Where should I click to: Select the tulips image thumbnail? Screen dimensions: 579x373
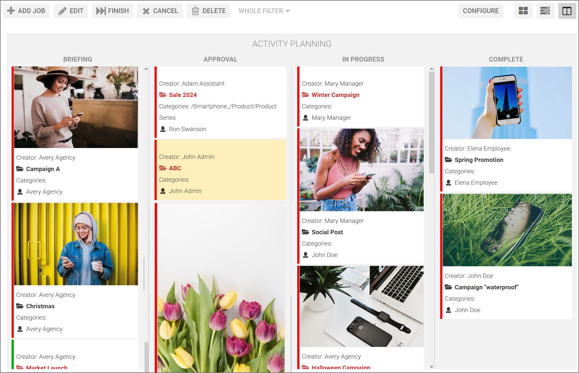click(x=221, y=288)
